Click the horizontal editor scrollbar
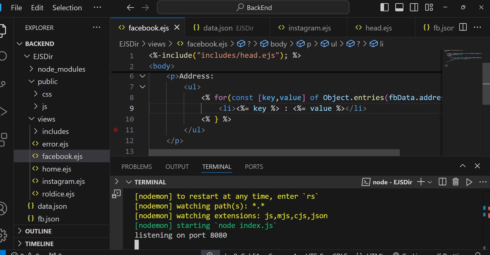The width and height of the screenshot is (490, 255). tap(274, 152)
